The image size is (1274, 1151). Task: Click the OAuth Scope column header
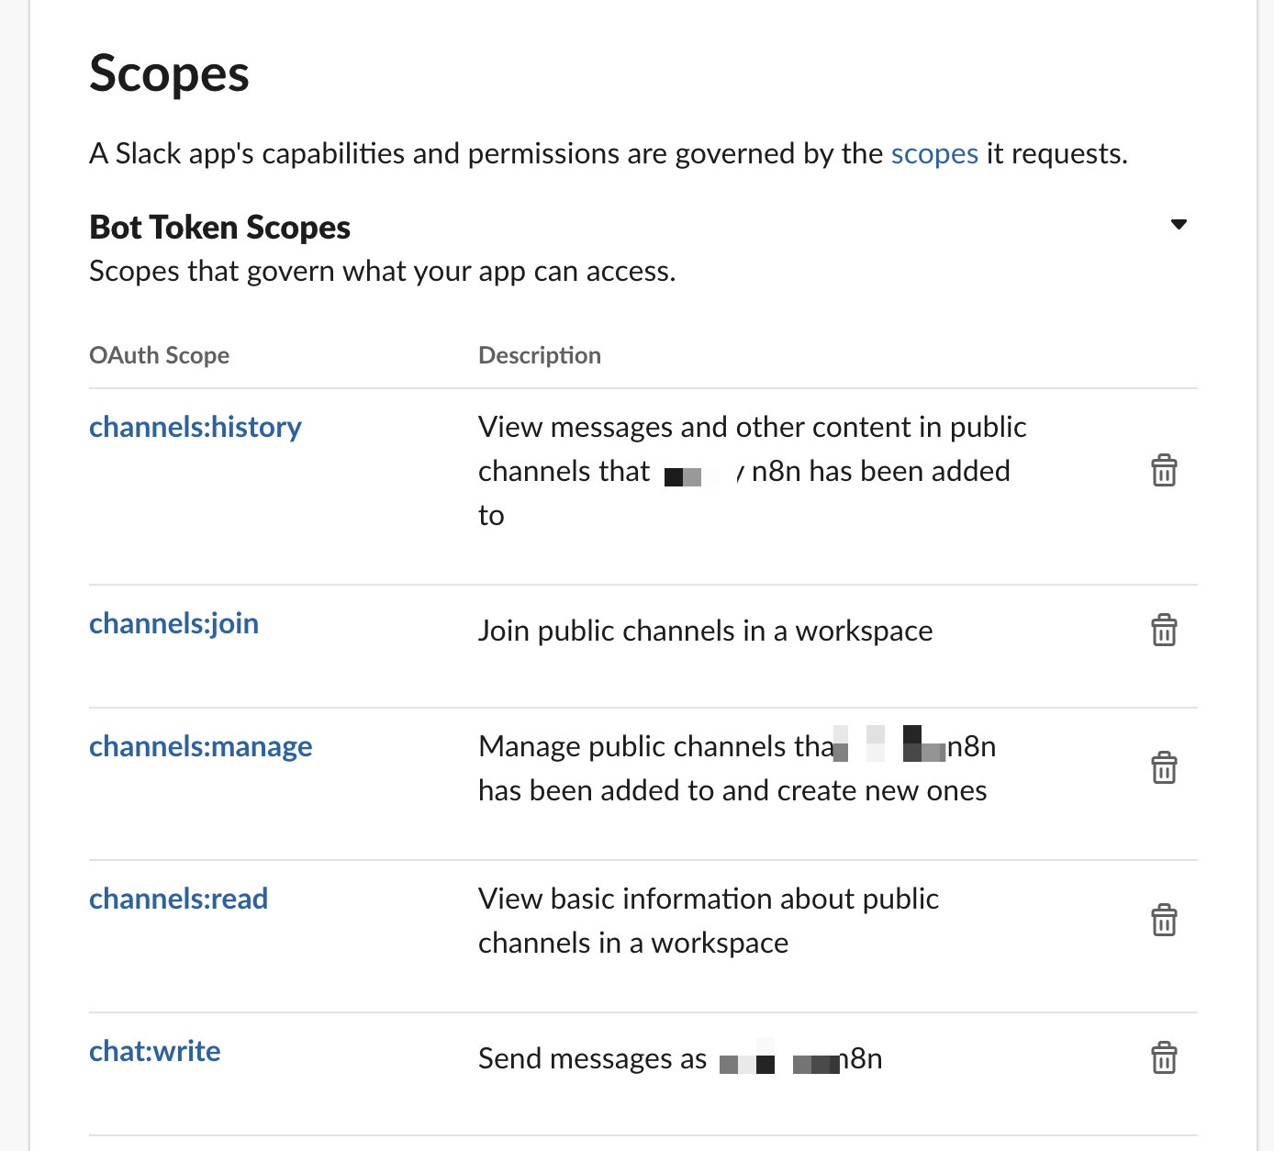click(x=159, y=355)
